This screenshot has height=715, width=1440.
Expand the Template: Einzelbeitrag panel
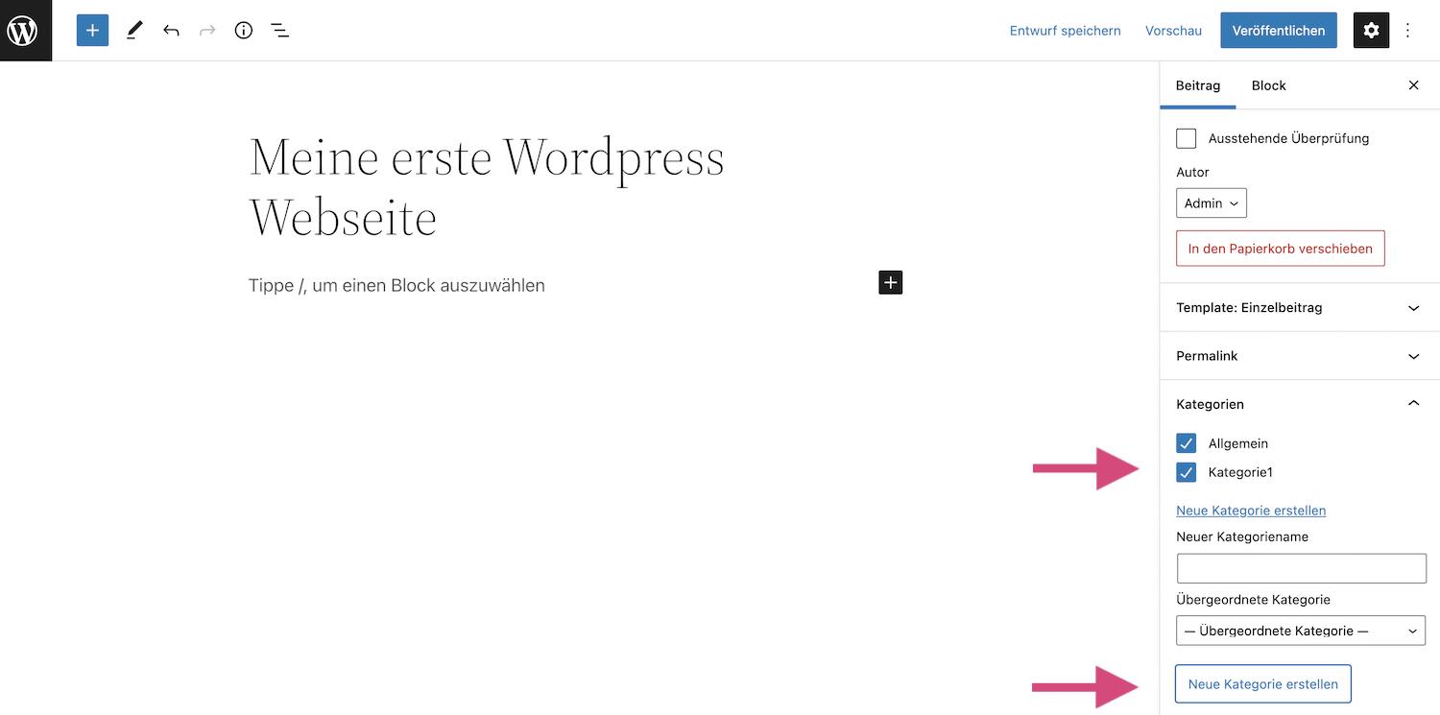pyautogui.click(x=1299, y=308)
